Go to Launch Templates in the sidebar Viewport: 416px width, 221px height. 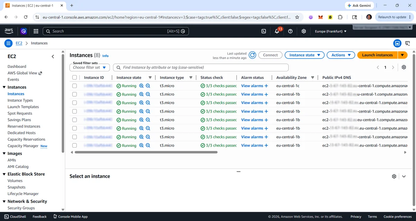tap(23, 107)
